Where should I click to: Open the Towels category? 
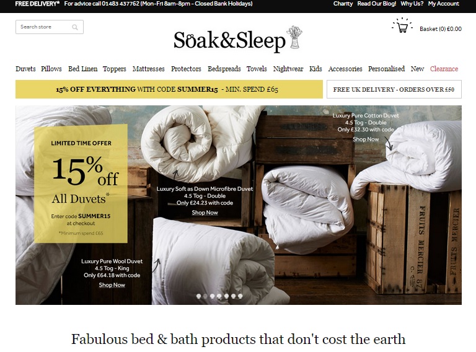point(257,69)
